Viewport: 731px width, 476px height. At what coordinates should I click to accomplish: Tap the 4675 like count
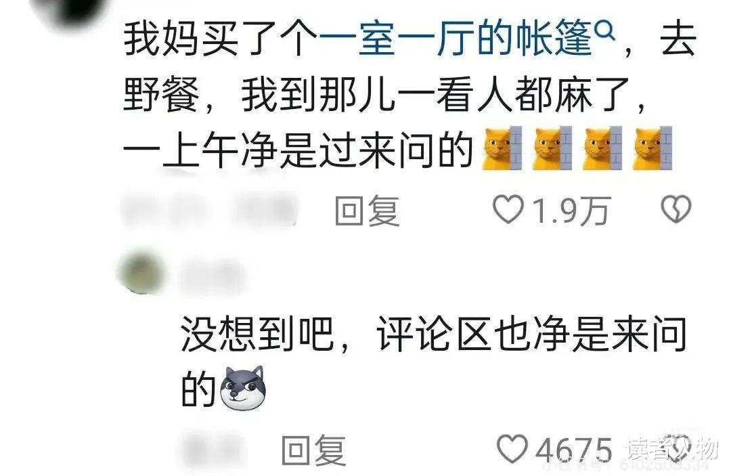[573, 450]
